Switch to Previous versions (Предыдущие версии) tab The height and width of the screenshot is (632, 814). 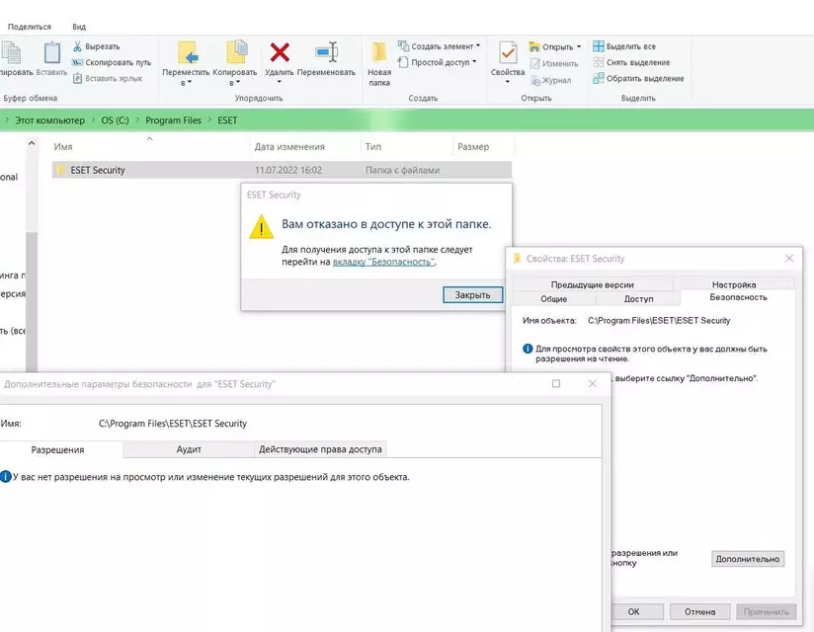[593, 284]
